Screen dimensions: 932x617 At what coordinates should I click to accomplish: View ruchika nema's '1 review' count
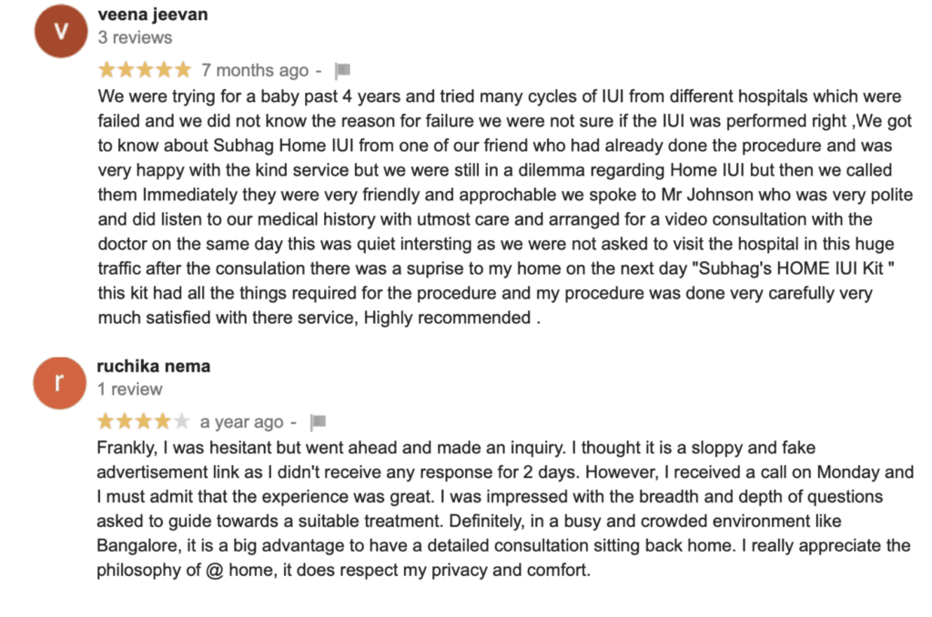129,389
